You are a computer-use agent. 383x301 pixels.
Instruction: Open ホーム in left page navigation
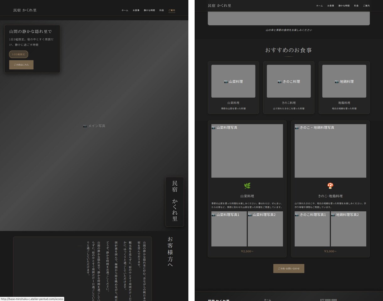125,10
